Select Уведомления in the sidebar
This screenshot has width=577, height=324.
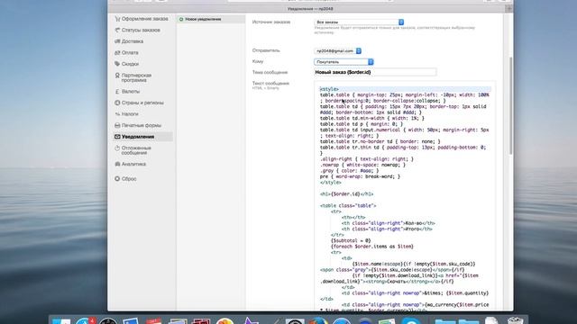pos(142,137)
